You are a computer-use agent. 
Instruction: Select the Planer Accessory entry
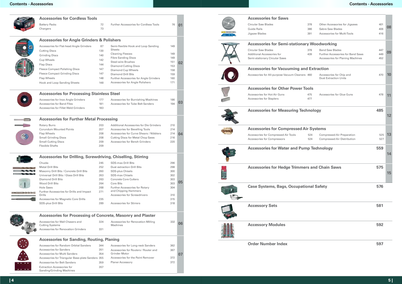(122, 262)
